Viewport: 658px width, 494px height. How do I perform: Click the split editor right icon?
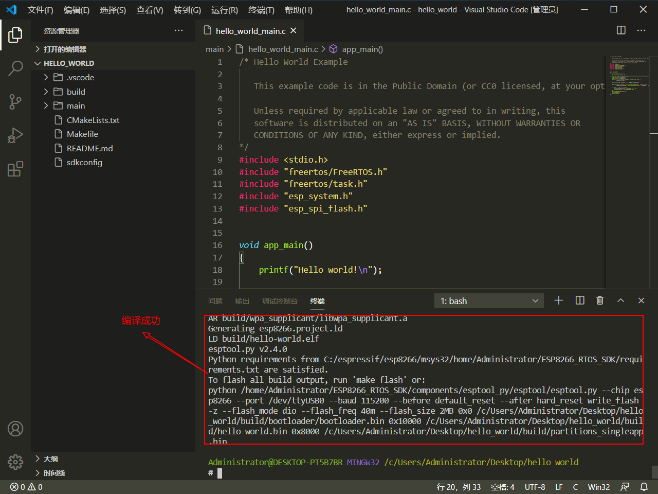[621, 30]
